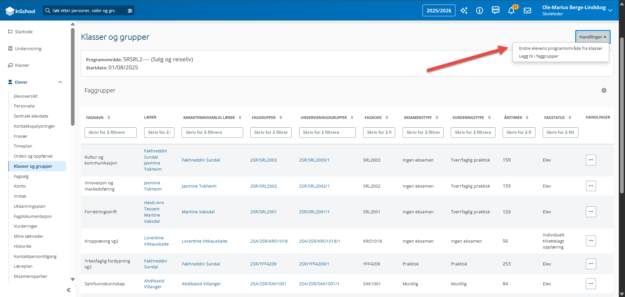Open Abdibasid Villanger karakteransvarlig link
This screenshot has height=297, width=625.
[201, 284]
